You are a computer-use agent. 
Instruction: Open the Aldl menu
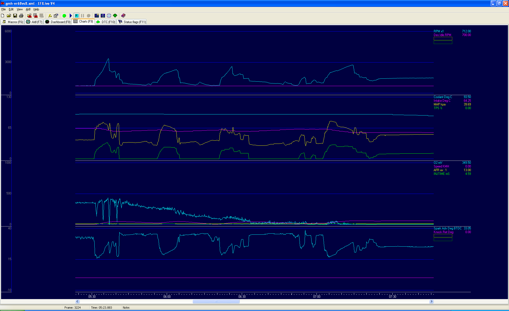[28, 9]
